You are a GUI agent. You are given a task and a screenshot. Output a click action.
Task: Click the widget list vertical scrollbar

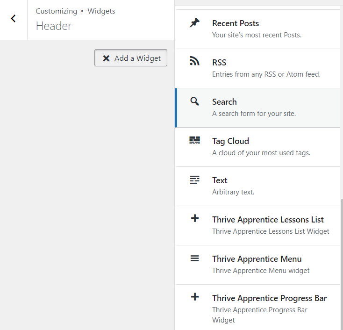click(342, 262)
